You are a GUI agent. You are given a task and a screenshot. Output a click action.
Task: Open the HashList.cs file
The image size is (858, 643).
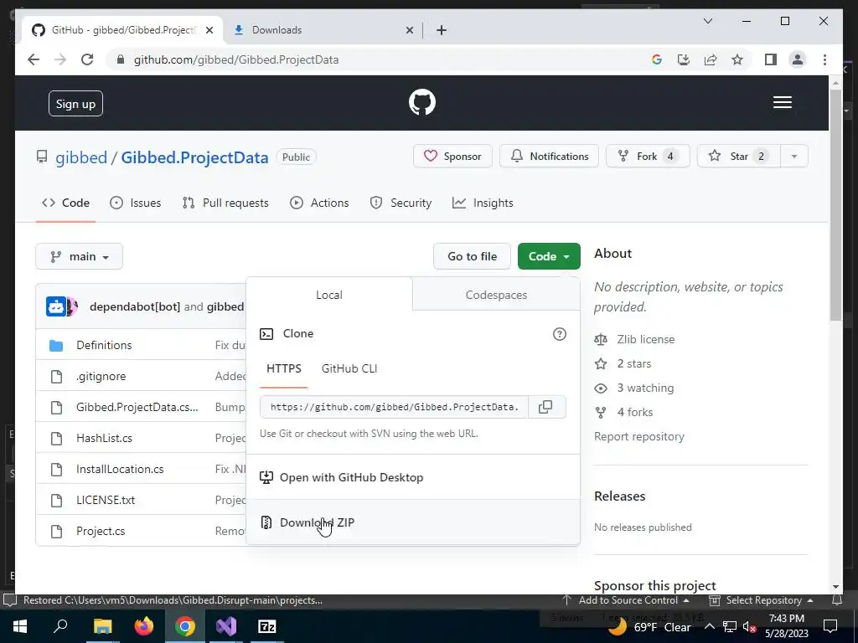pyautogui.click(x=104, y=438)
